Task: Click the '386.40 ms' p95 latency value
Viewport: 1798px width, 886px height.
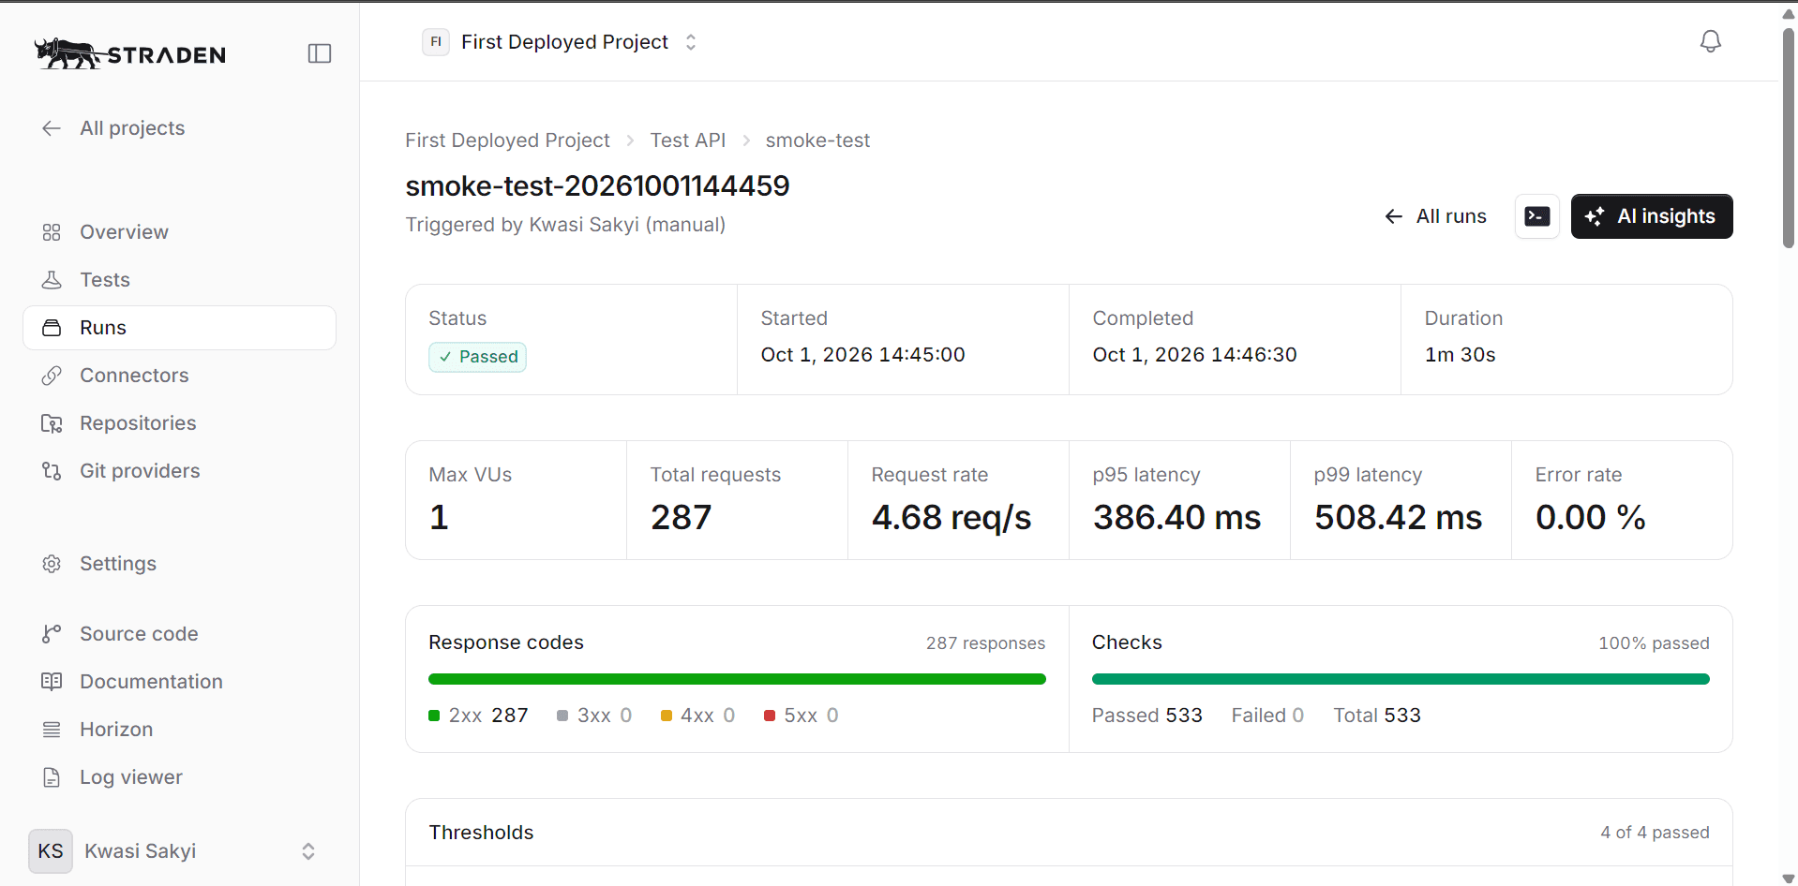Action: point(1177,518)
